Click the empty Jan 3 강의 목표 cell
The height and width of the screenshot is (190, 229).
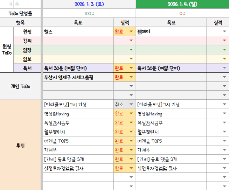pos(78,41)
